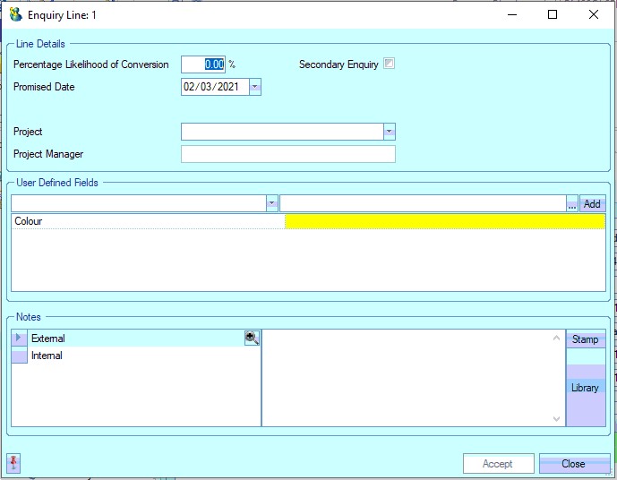Click the yellow Colour value cell
Viewport: 617px width, 480px height.
pyautogui.click(x=444, y=221)
